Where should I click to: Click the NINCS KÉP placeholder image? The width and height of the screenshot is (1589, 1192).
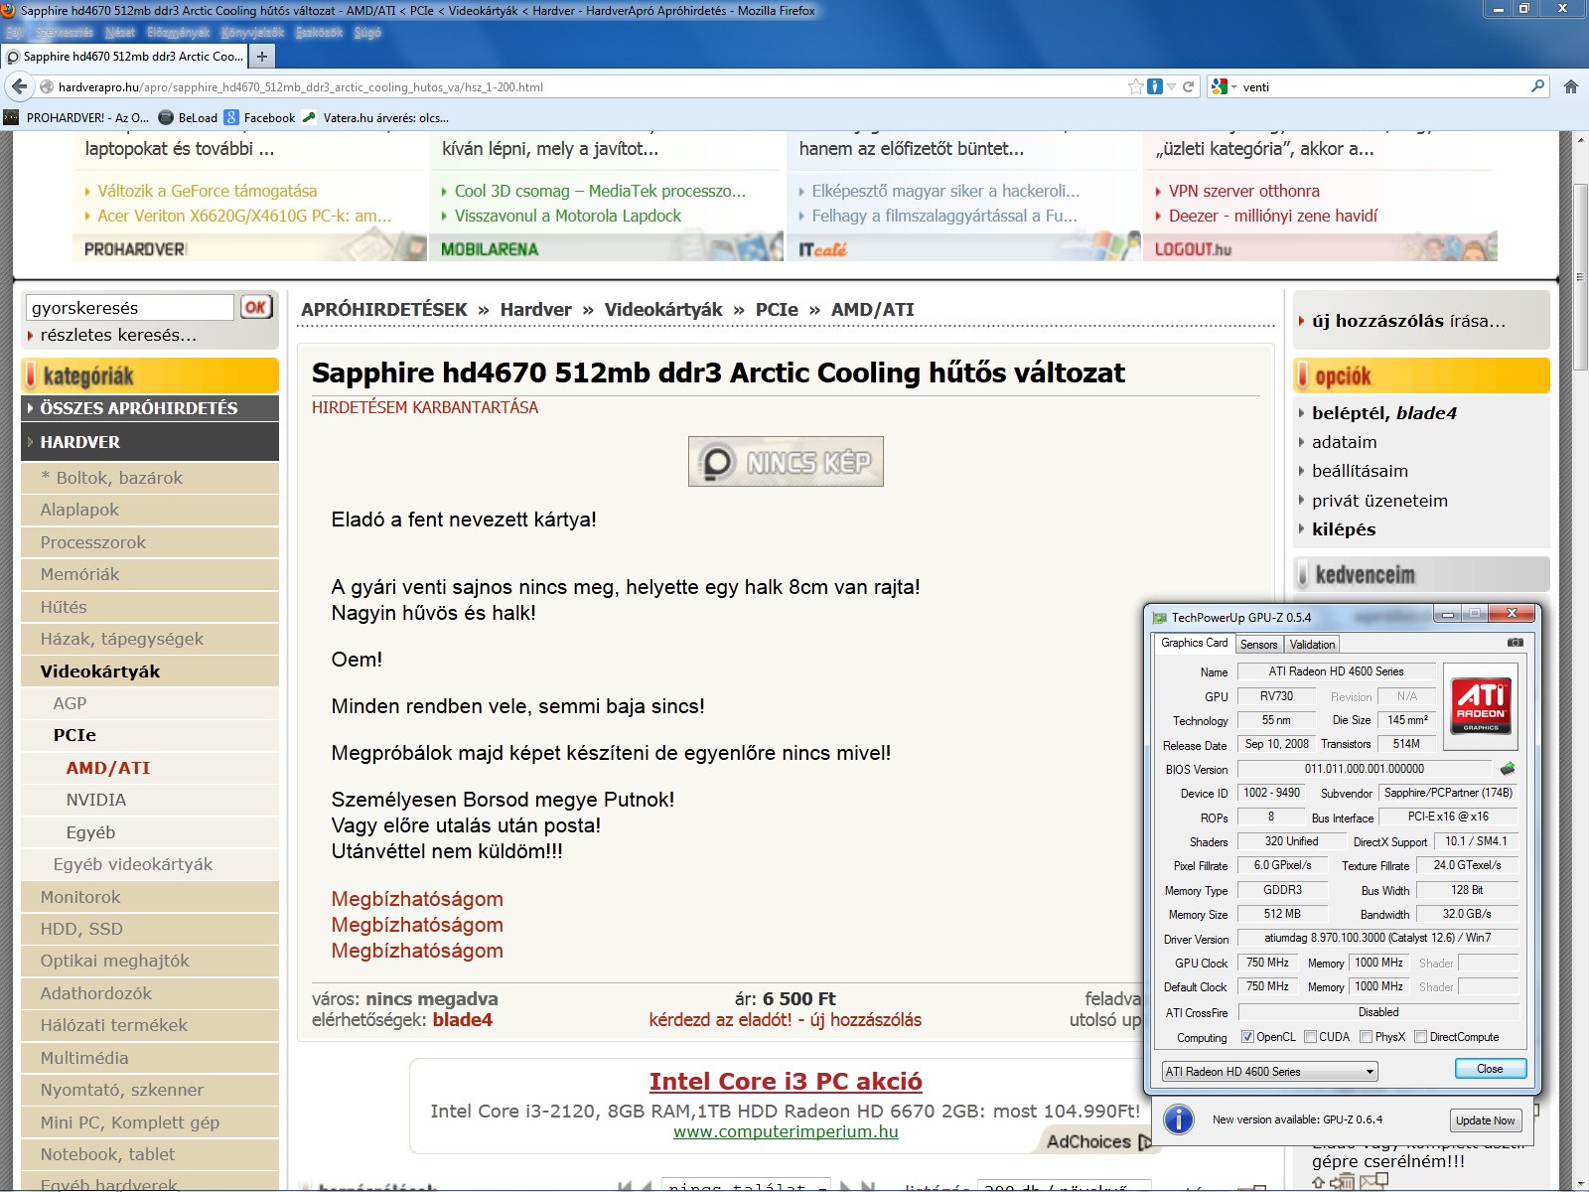[786, 462]
